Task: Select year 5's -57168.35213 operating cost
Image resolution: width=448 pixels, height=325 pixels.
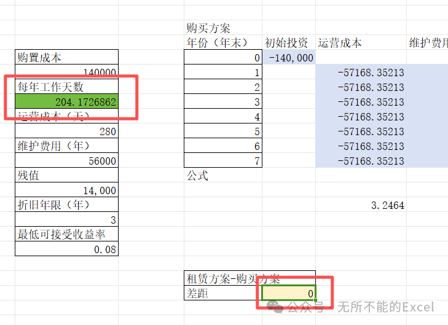Action: (361, 131)
